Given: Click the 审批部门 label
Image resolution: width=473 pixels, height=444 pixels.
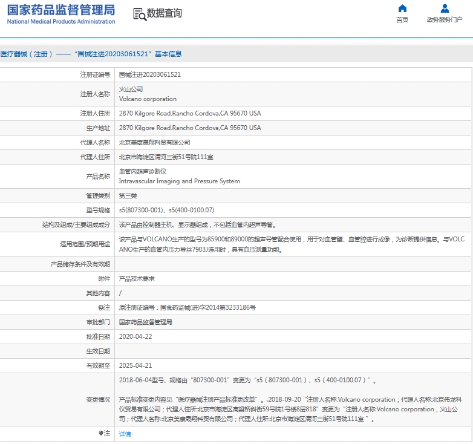Looking at the screenshot, I should pyautogui.click(x=98, y=322).
